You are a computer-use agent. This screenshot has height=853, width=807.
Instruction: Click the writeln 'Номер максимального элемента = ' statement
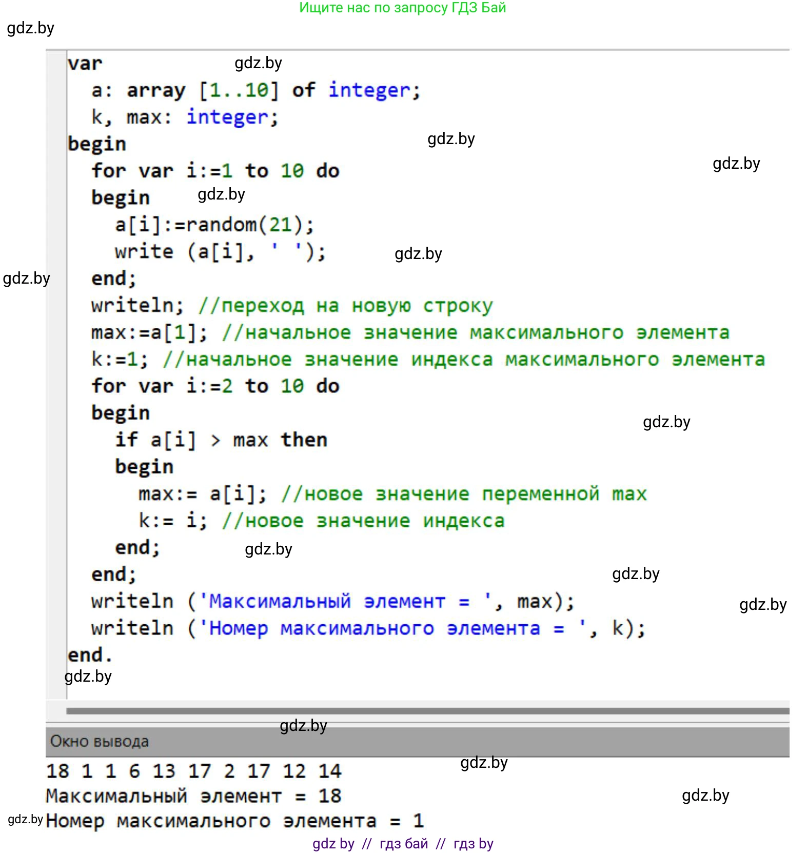[x=368, y=628]
